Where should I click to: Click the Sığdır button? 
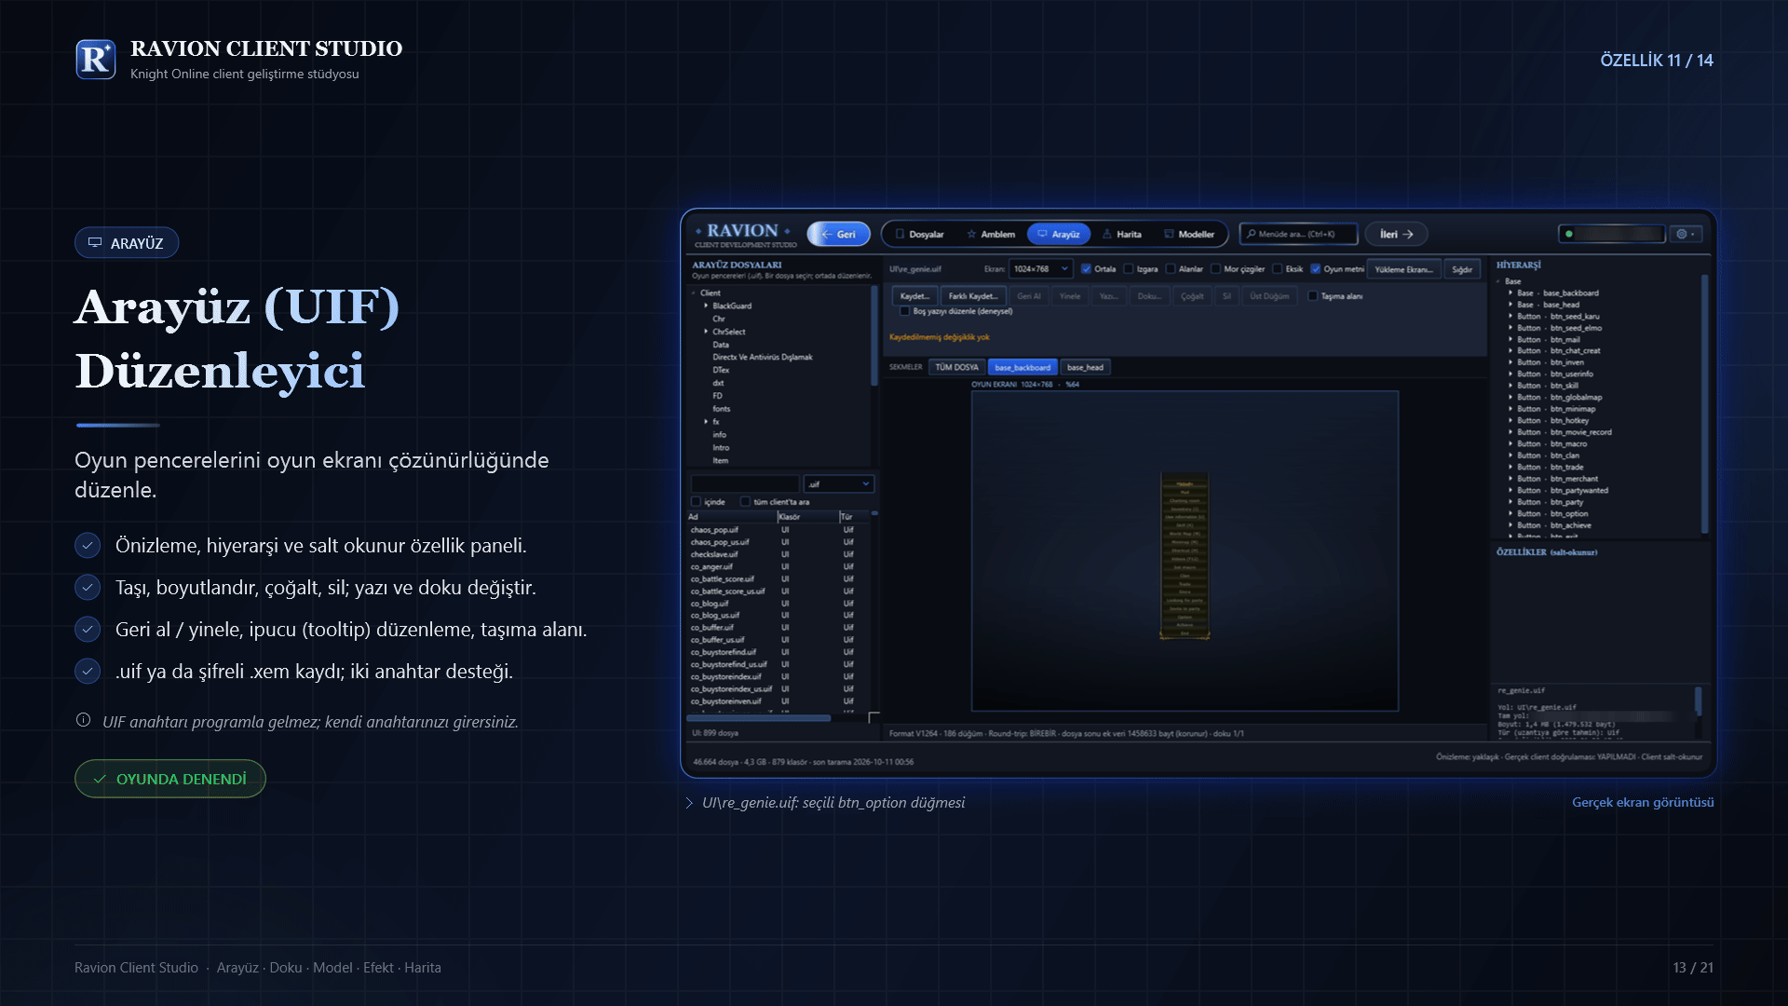tap(1462, 269)
